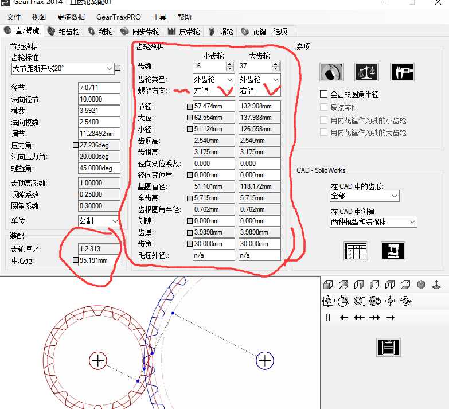Open the 视图 menu
449x409 pixels.
pos(39,17)
